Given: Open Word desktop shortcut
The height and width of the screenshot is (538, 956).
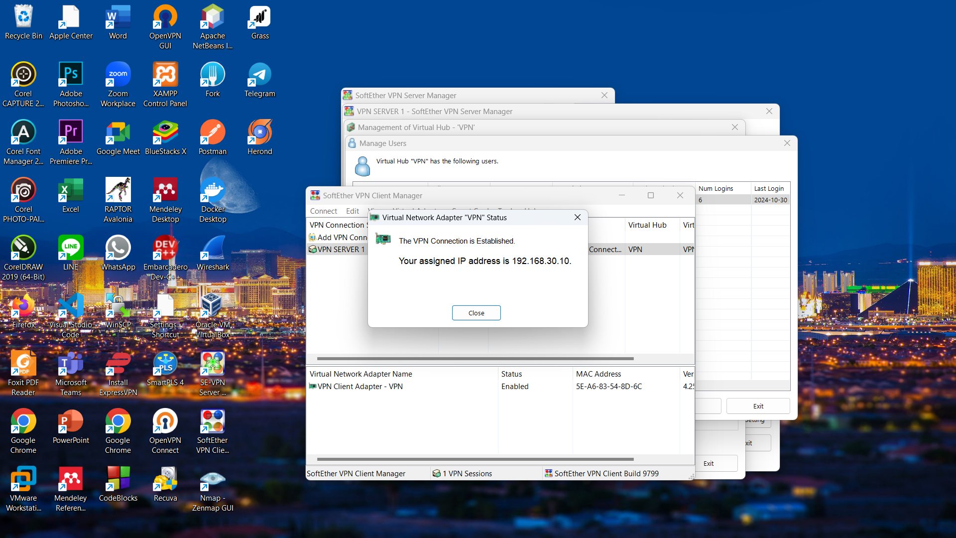Looking at the screenshot, I should [118, 22].
